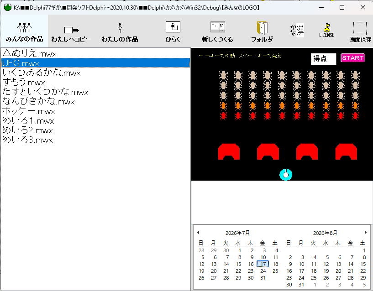Click the LICENSE key icon
Viewport: 373px width, 291px height.
coord(327,30)
